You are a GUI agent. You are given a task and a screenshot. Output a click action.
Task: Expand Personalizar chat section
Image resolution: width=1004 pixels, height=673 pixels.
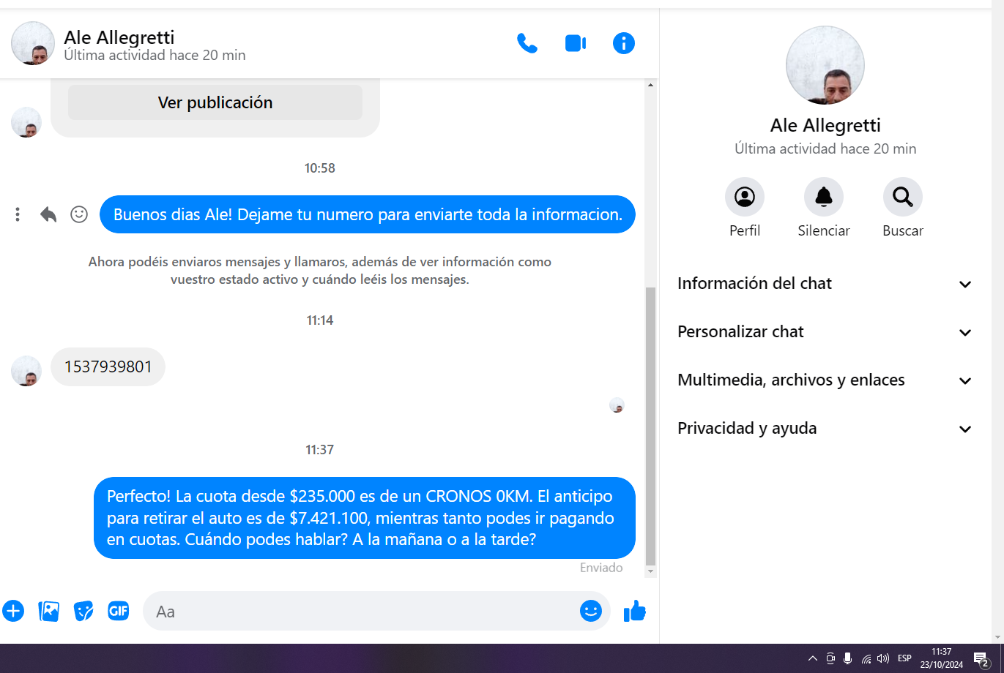(x=825, y=332)
